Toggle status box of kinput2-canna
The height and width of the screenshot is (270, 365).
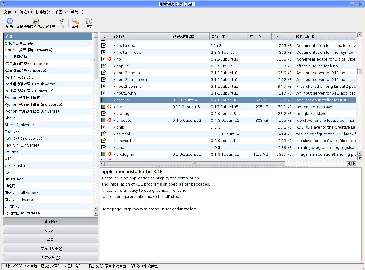pos(103,73)
